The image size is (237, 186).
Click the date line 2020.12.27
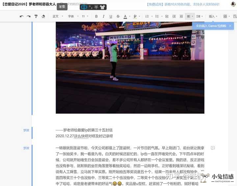click(84, 136)
